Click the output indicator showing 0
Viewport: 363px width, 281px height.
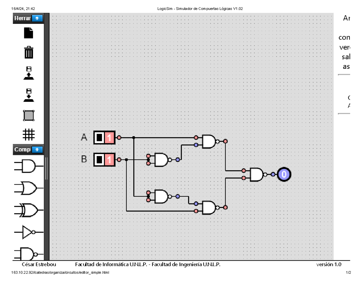[284, 174]
